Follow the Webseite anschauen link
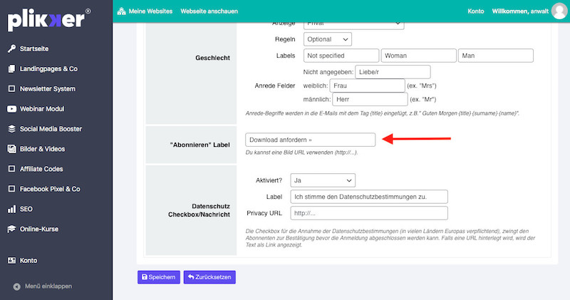This screenshot has width=570, height=300. pyautogui.click(x=209, y=11)
